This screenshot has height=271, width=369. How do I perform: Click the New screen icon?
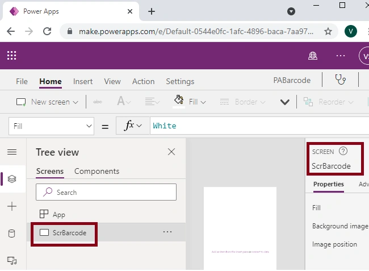pyautogui.click(x=21, y=102)
